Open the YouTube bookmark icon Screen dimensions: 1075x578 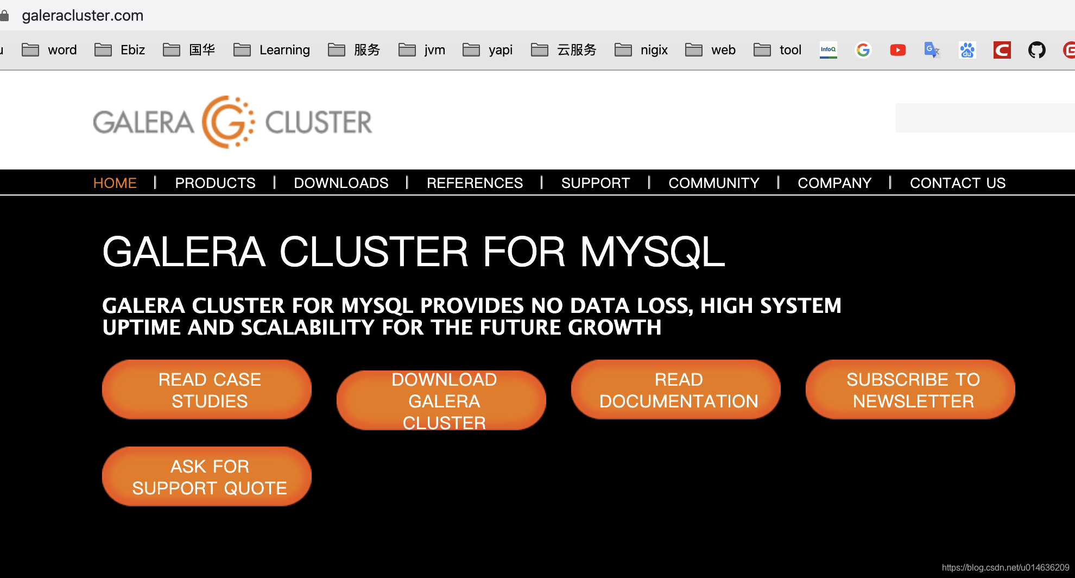897,50
